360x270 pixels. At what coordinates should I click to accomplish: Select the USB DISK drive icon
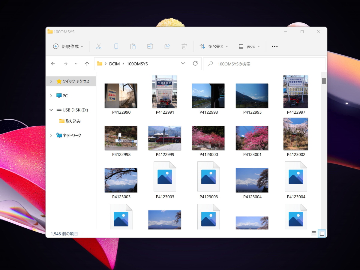pos(59,110)
